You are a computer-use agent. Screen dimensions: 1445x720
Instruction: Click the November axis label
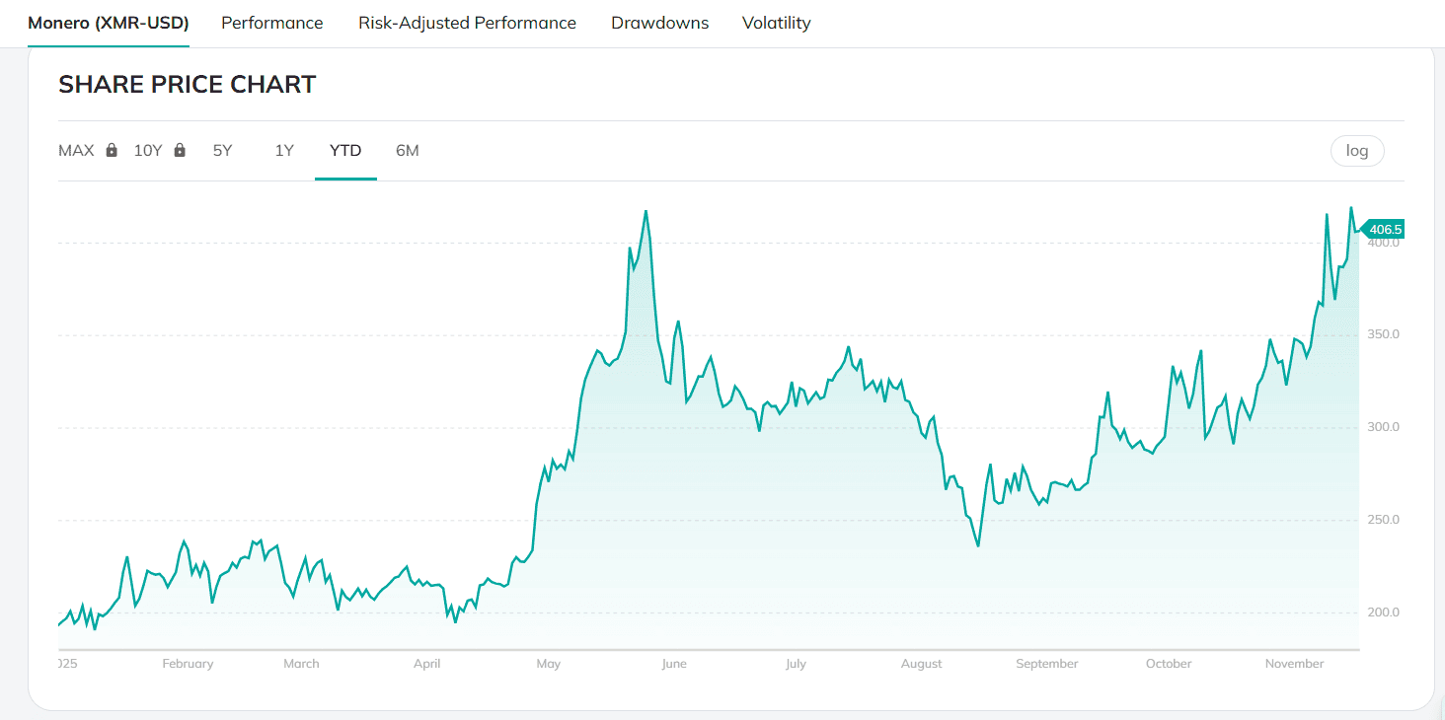point(1294,663)
